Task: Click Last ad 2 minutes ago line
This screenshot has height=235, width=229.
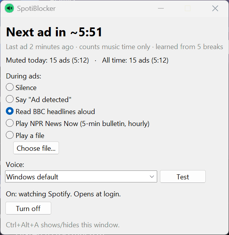Action: point(114,47)
